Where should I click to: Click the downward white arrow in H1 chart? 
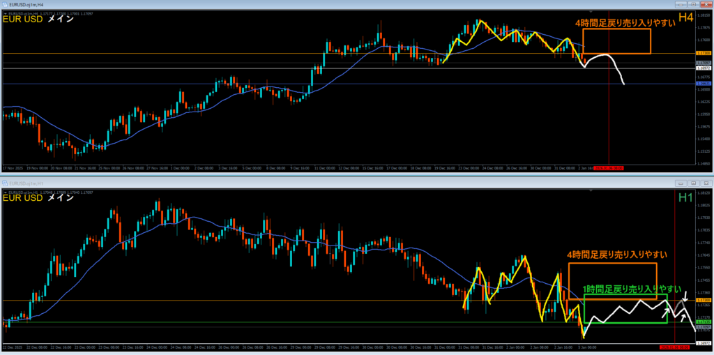click(685, 296)
